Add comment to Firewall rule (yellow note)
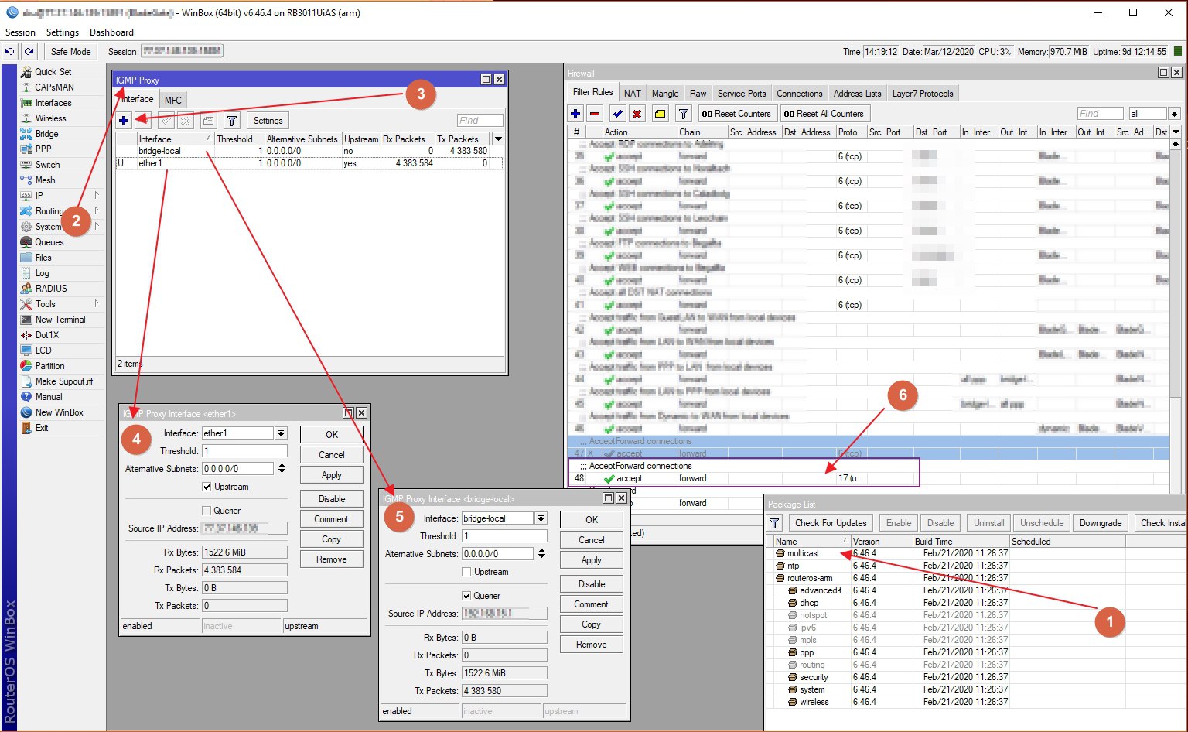Image resolution: width=1188 pixels, height=732 pixels. [x=660, y=114]
